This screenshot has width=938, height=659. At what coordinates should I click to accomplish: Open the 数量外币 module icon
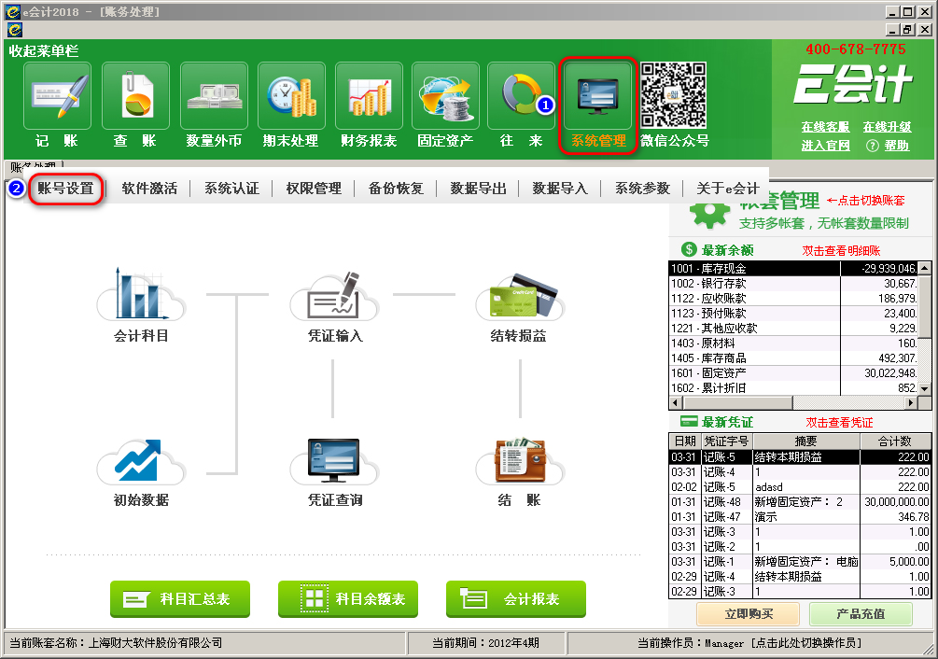(214, 96)
